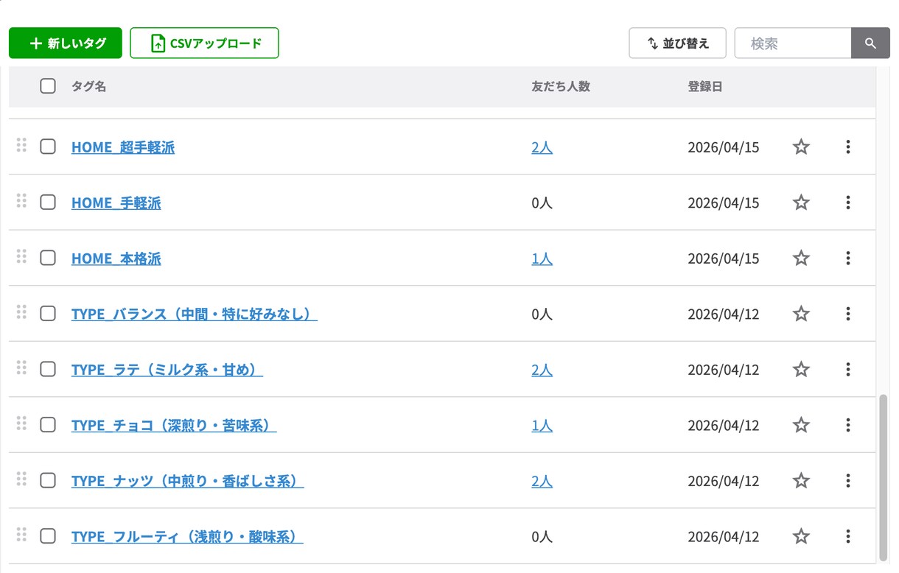
Task: Click the CSVアップロード button
Action: (204, 43)
